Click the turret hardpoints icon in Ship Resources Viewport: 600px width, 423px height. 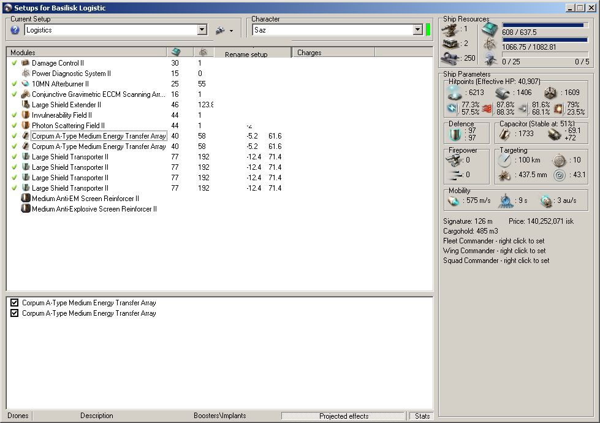click(450, 29)
